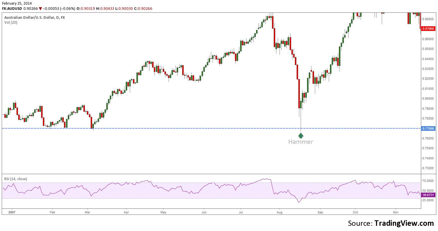Click the Sep label on time axis

pos(320,212)
